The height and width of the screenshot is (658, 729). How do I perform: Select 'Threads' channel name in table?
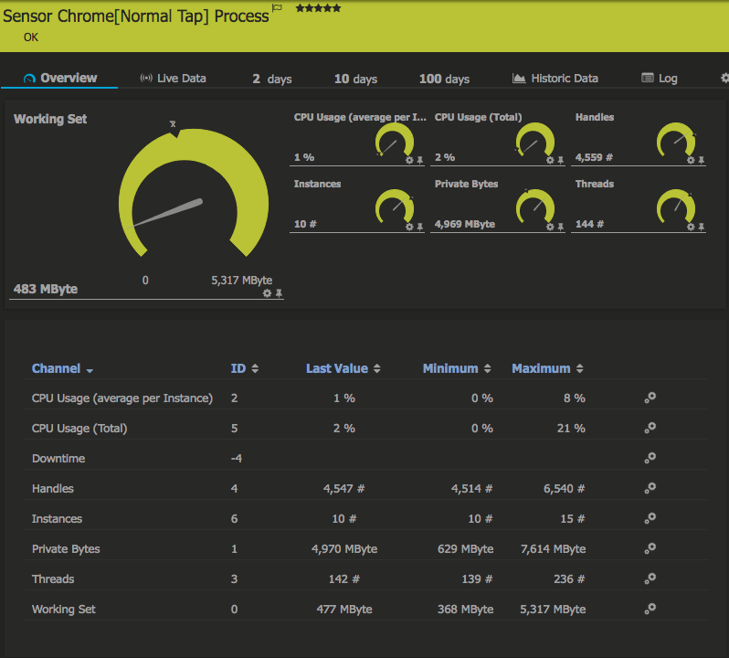click(x=53, y=579)
